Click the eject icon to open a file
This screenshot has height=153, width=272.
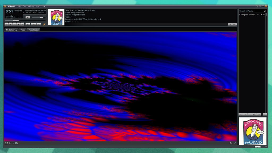pyautogui.click(x=28, y=24)
